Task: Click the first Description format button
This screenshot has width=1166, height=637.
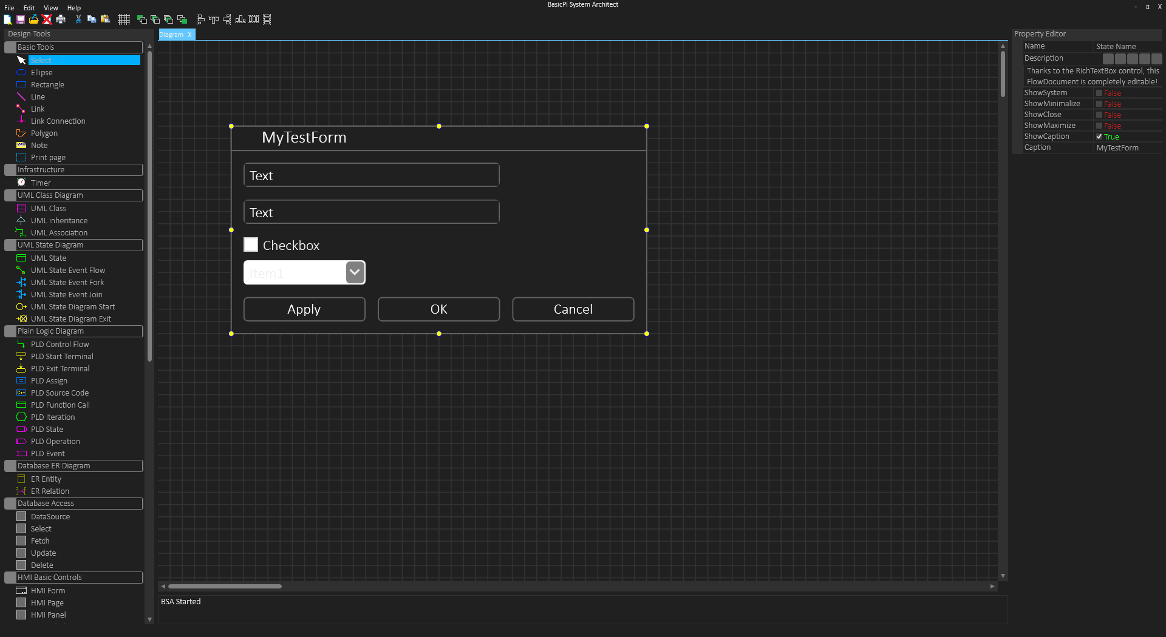Action: click(x=1108, y=58)
